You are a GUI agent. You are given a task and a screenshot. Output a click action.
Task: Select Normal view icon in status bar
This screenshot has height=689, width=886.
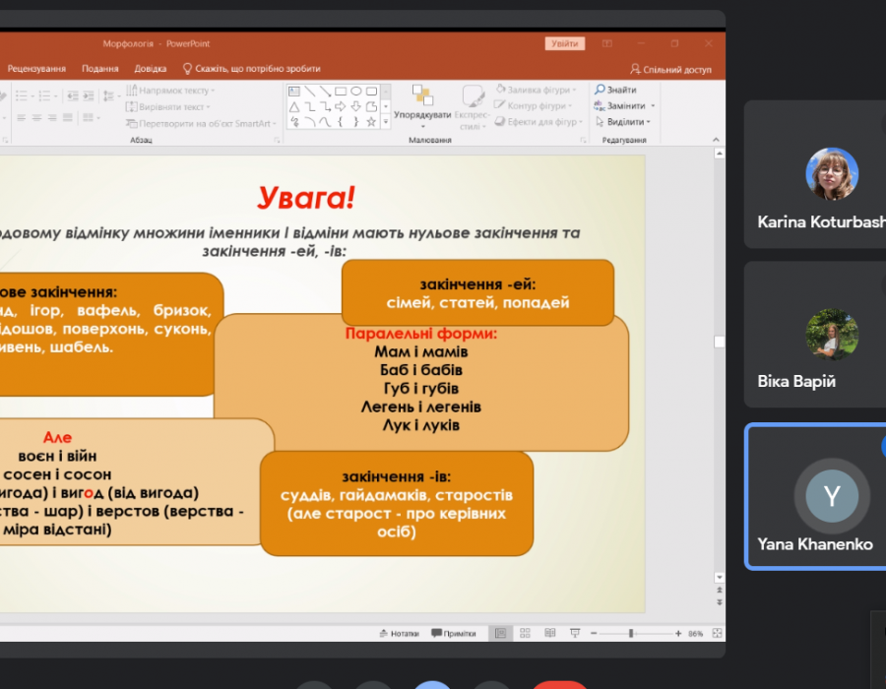(x=500, y=634)
